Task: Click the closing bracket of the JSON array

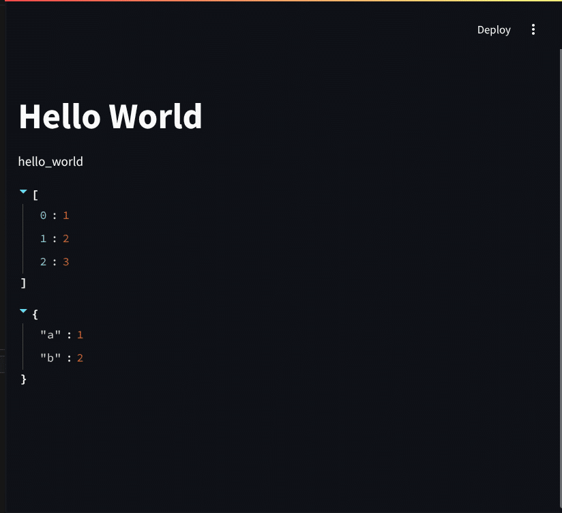Action: pyautogui.click(x=23, y=282)
